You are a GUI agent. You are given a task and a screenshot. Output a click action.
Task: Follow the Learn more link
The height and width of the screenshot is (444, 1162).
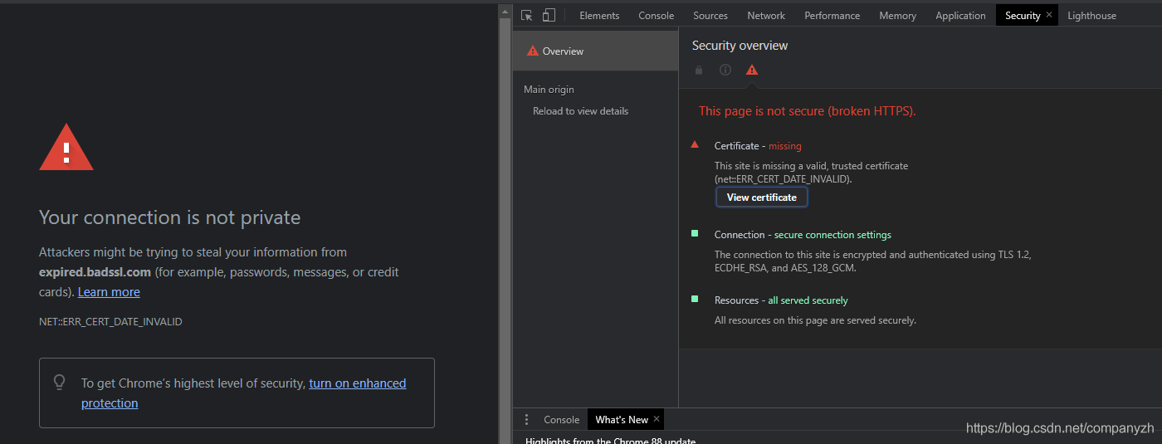pos(109,292)
